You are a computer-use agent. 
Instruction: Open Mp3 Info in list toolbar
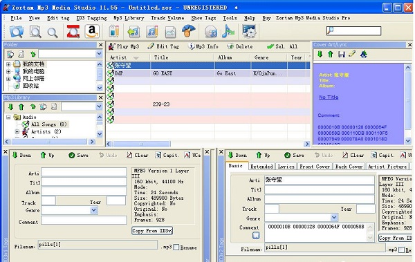203,46
